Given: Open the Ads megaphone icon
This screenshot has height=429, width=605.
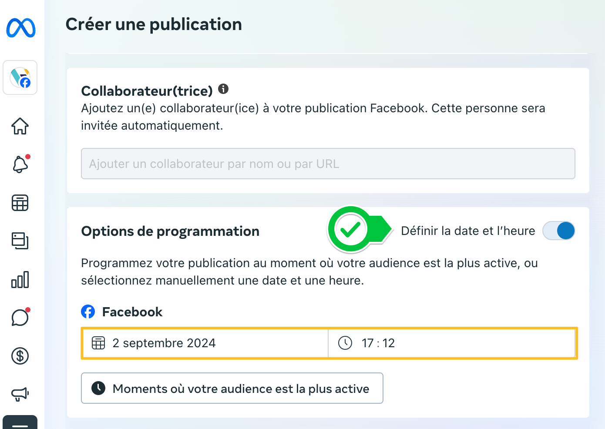Looking at the screenshot, I should coord(20,394).
